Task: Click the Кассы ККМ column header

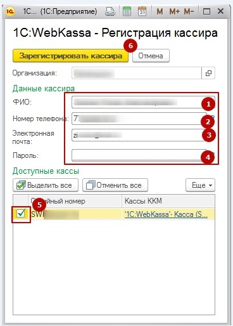Action: click(168, 201)
